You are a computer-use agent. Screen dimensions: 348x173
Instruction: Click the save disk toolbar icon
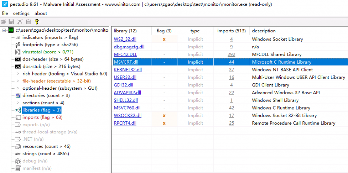point(11,22)
